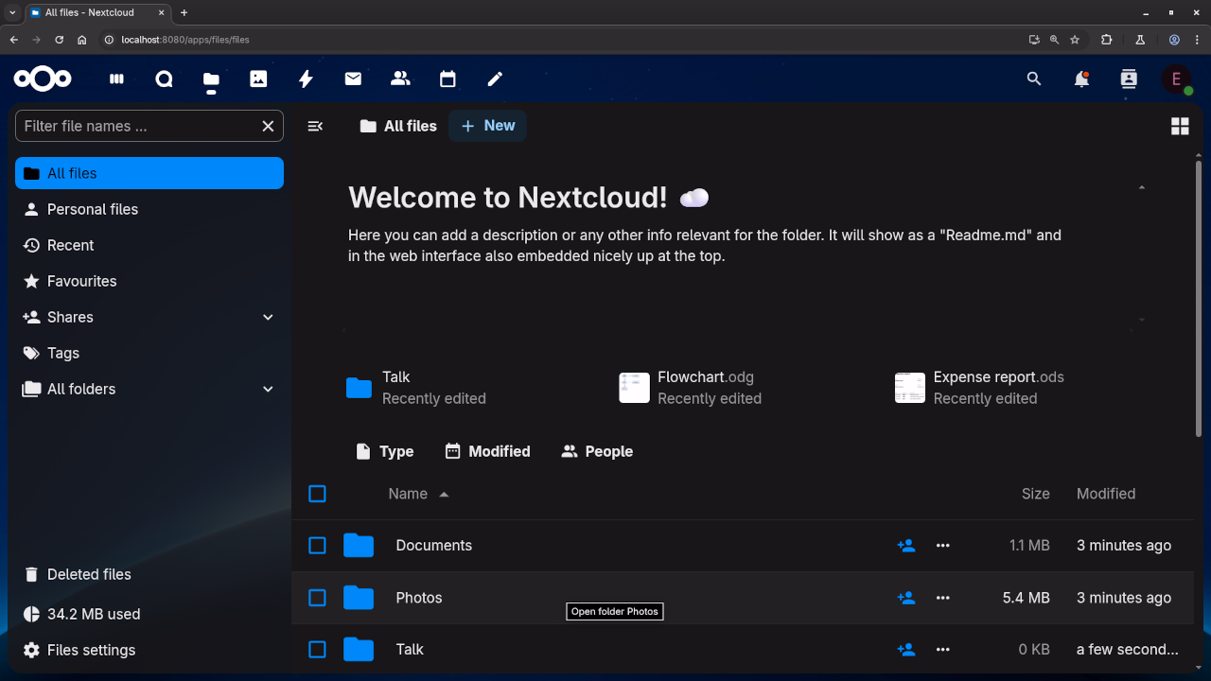Sort by Name column
This screenshot has width=1211, height=681.
(x=418, y=494)
